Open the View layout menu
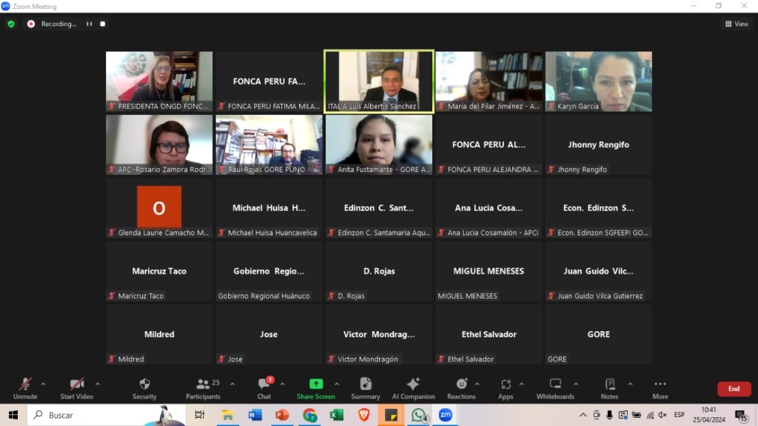Screen dimensions: 758x426 (737, 24)
